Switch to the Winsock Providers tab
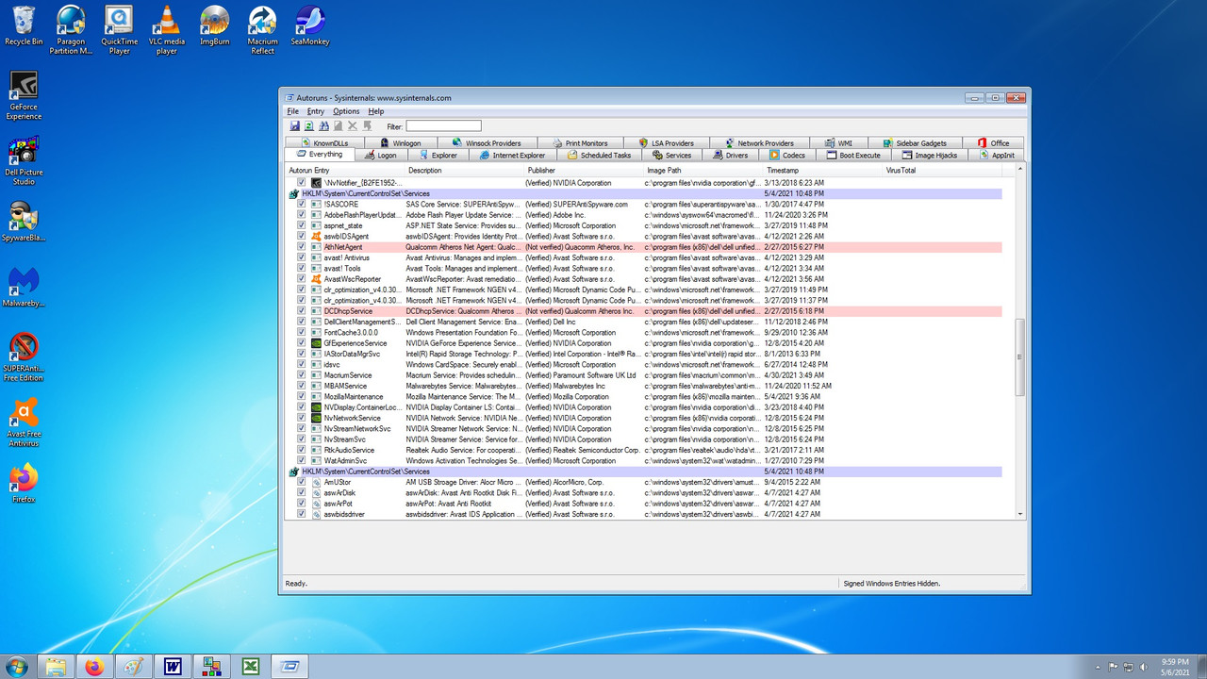 click(486, 143)
